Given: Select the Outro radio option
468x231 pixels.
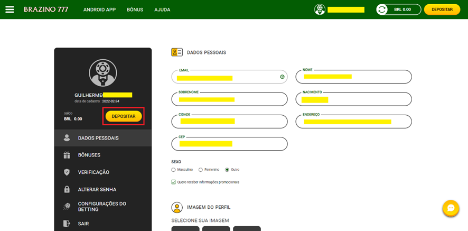Looking at the screenshot, I should [x=227, y=170].
